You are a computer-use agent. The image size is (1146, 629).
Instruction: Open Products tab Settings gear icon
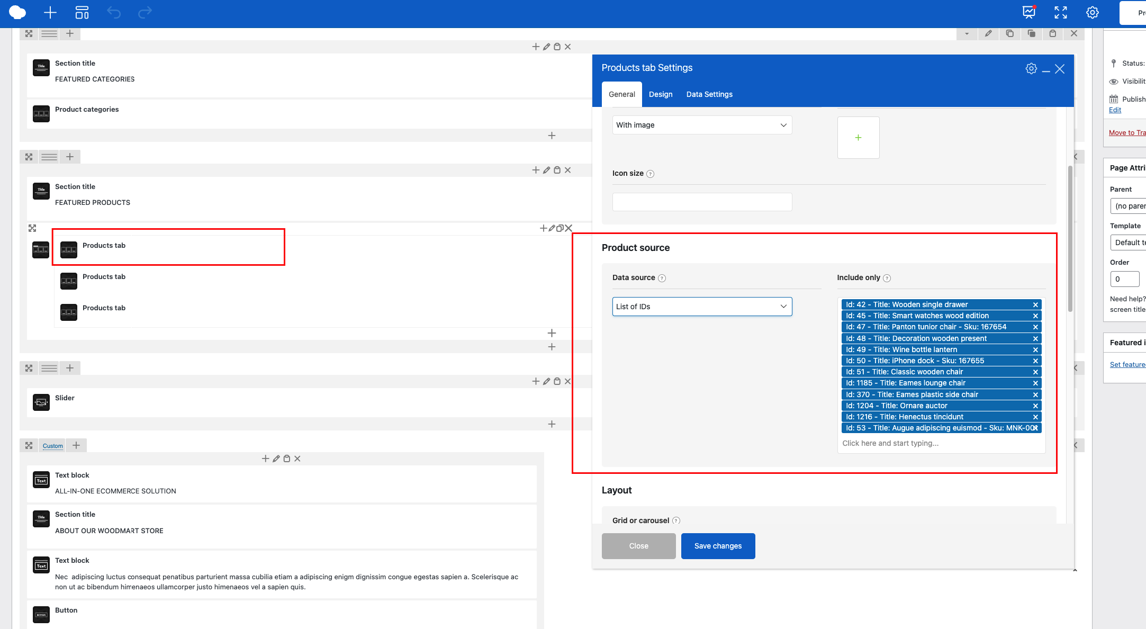pos(1031,68)
